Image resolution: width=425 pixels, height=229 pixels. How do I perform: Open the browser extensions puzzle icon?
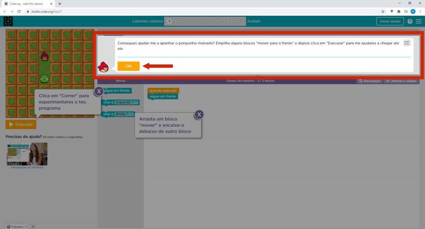399,11
